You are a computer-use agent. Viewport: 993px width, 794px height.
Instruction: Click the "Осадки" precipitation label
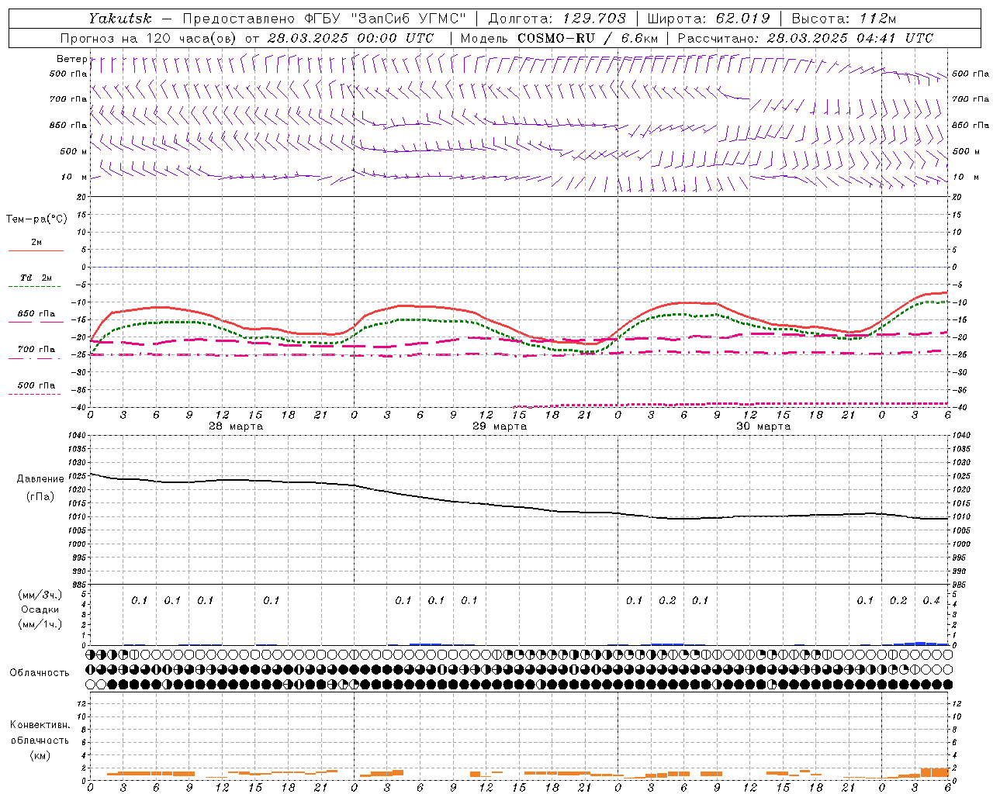pyautogui.click(x=40, y=610)
